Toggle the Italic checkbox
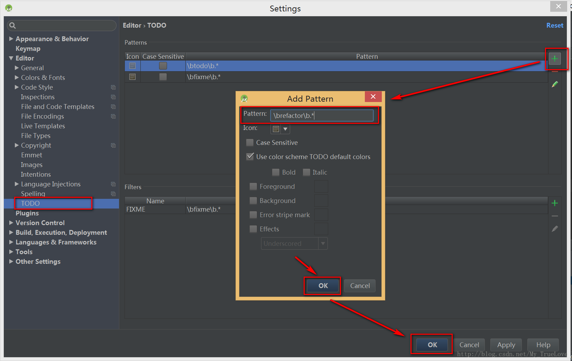The width and height of the screenshot is (572, 361). tap(306, 172)
